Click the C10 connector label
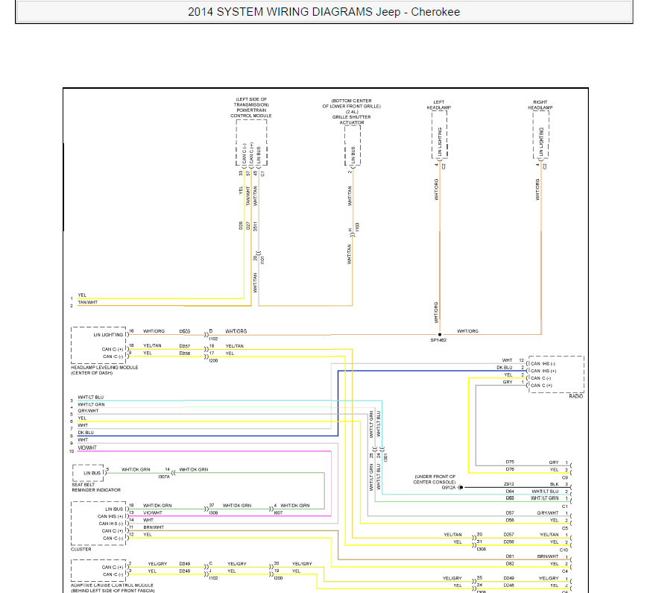The width and height of the screenshot is (650, 593). [x=564, y=550]
